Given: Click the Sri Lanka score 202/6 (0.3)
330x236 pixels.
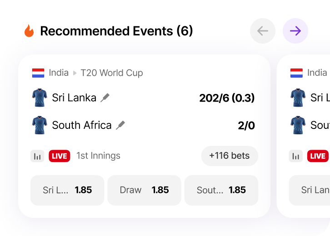Looking at the screenshot, I should coord(227,98).
